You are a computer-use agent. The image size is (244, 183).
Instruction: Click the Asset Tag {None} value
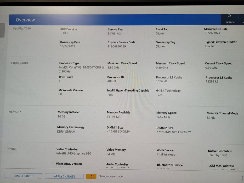point(160,33)
